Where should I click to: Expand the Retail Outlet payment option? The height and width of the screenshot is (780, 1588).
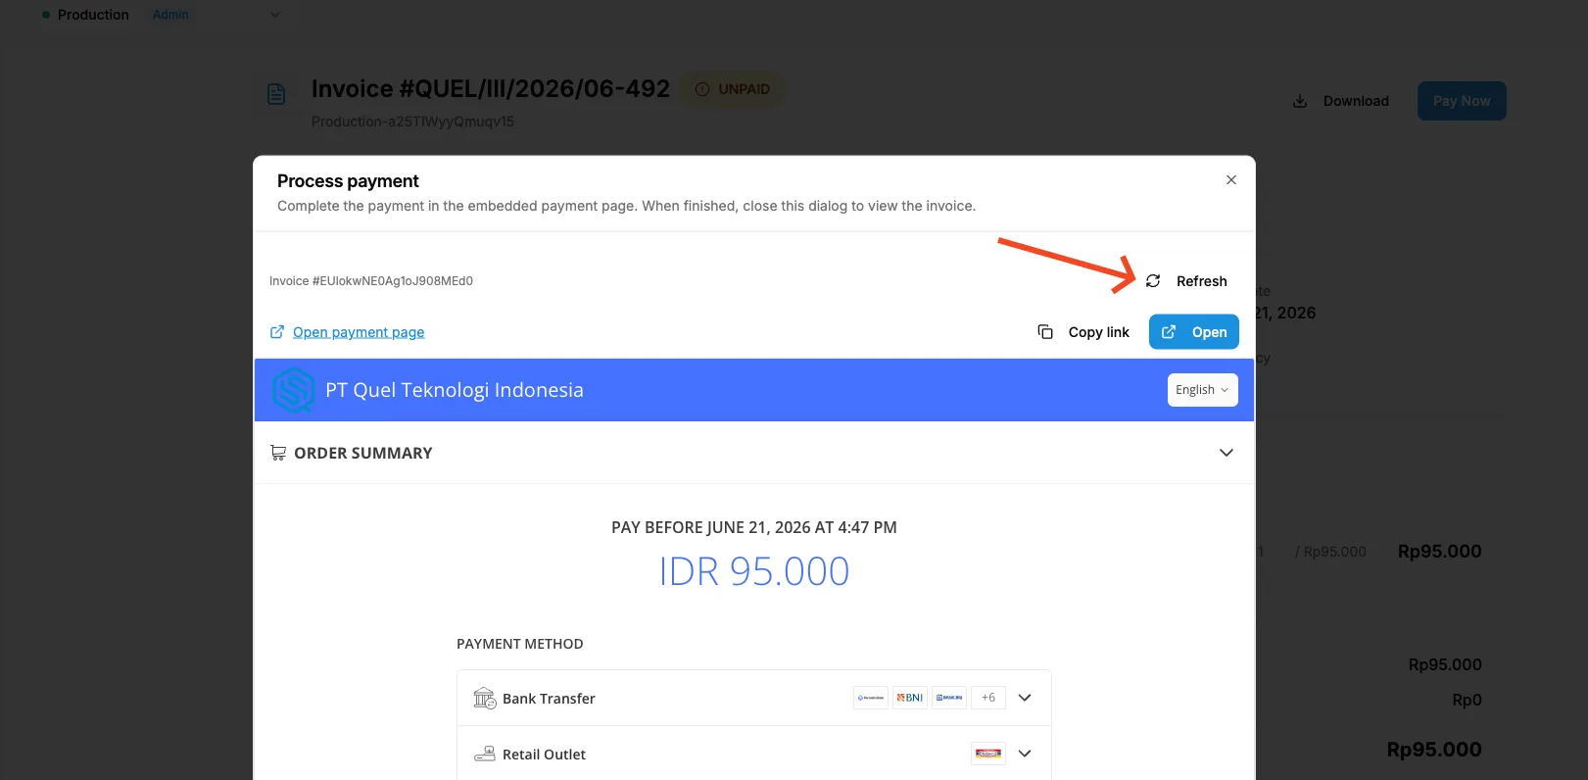pos(1025,754)
